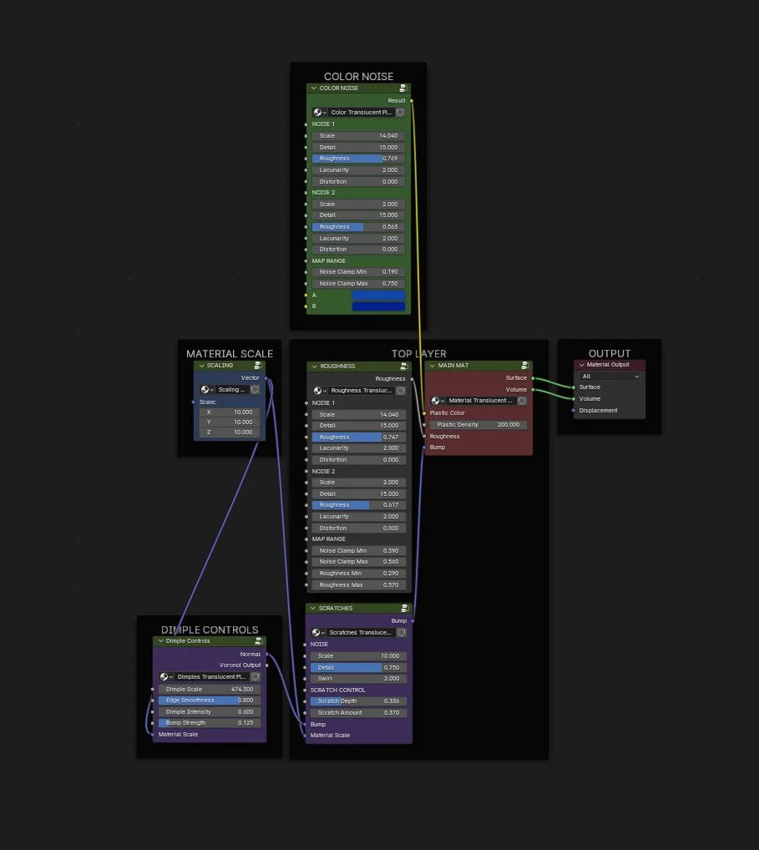The image size is (759, 850).
Task: Click the blue A color swatch on COLOR NOISE
Action: click(x=379, y=295)
